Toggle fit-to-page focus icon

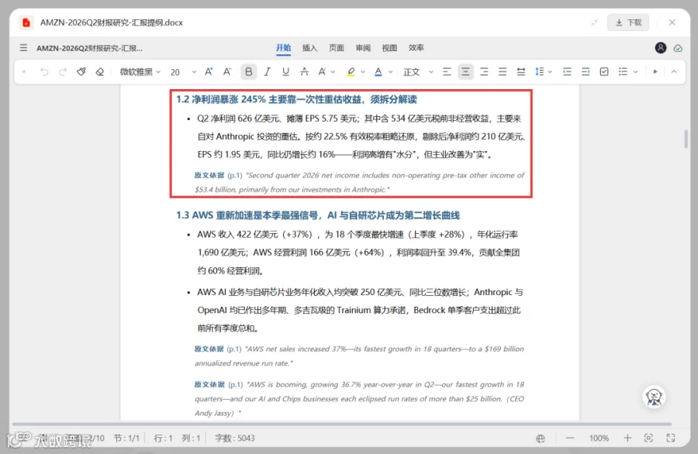(648, 438)
